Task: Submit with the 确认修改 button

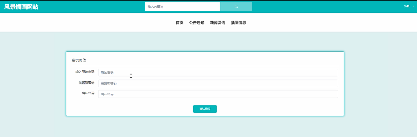Action: click(x=205, y=109)
